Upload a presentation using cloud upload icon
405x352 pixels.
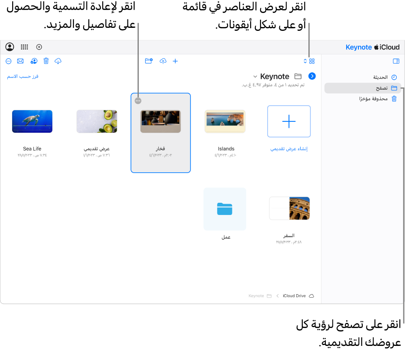pyautogui.click(x=163, y=61)
